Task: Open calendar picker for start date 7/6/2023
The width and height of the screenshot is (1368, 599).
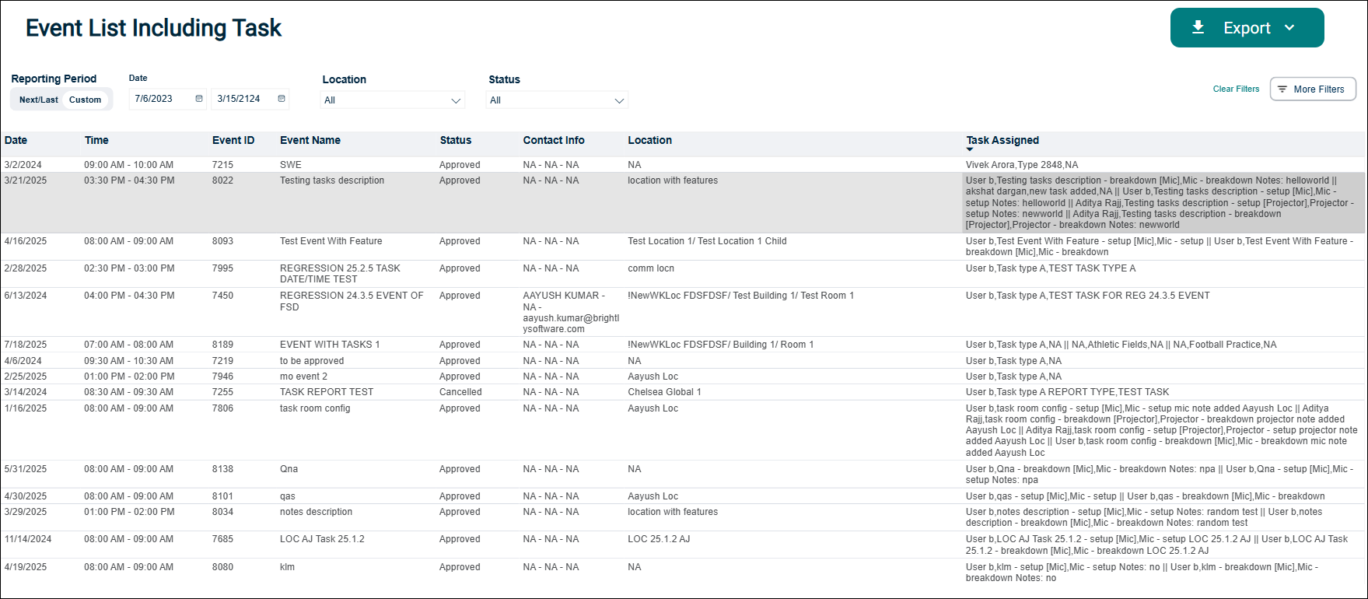Action: click(x=199, y=99)
